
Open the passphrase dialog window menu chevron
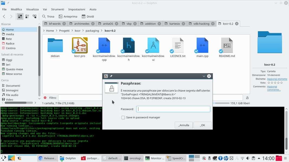click(x=204, y=76)
